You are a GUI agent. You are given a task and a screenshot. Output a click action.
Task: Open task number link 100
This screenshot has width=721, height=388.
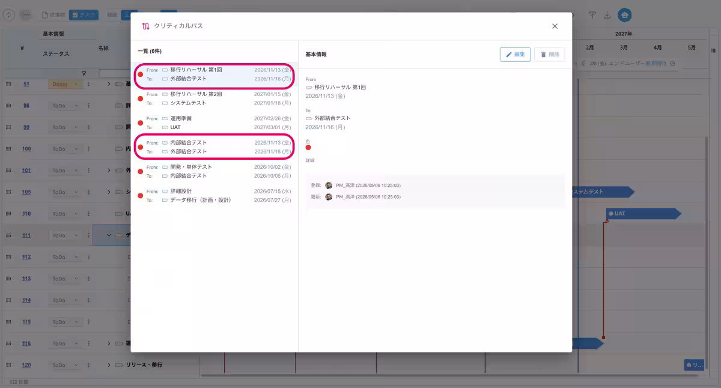[x=26, y=149]
